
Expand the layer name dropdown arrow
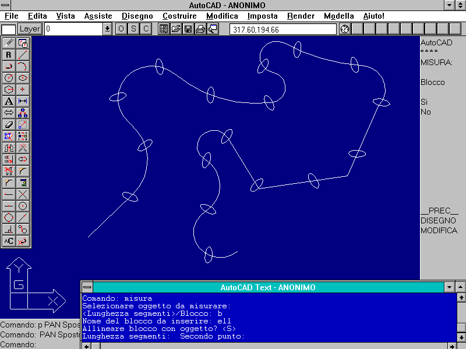(x=107, y=29)
